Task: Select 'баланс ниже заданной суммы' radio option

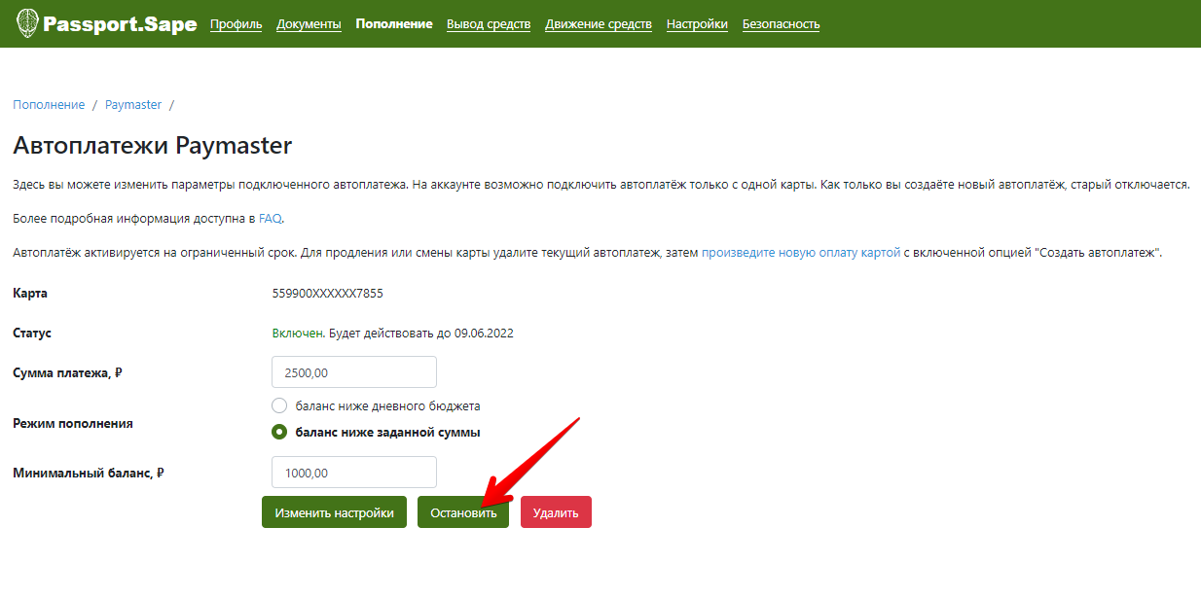Action: pyautogui.click(x=279, y=432)
